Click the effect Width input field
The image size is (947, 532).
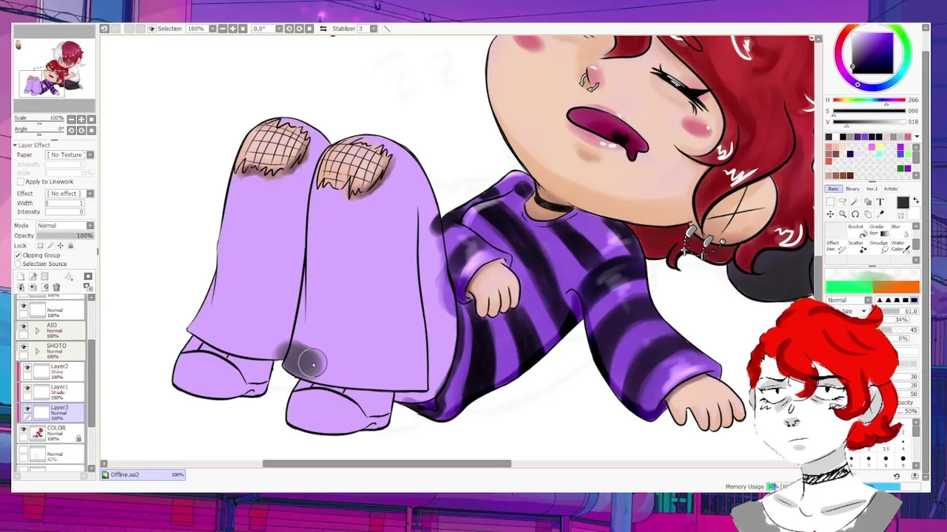click(65, 203)
